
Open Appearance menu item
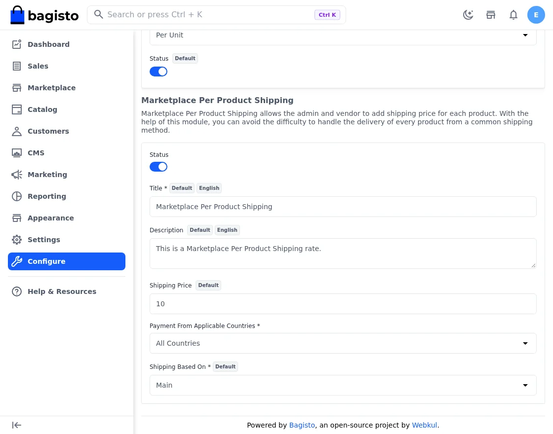[x=66, y=218]
